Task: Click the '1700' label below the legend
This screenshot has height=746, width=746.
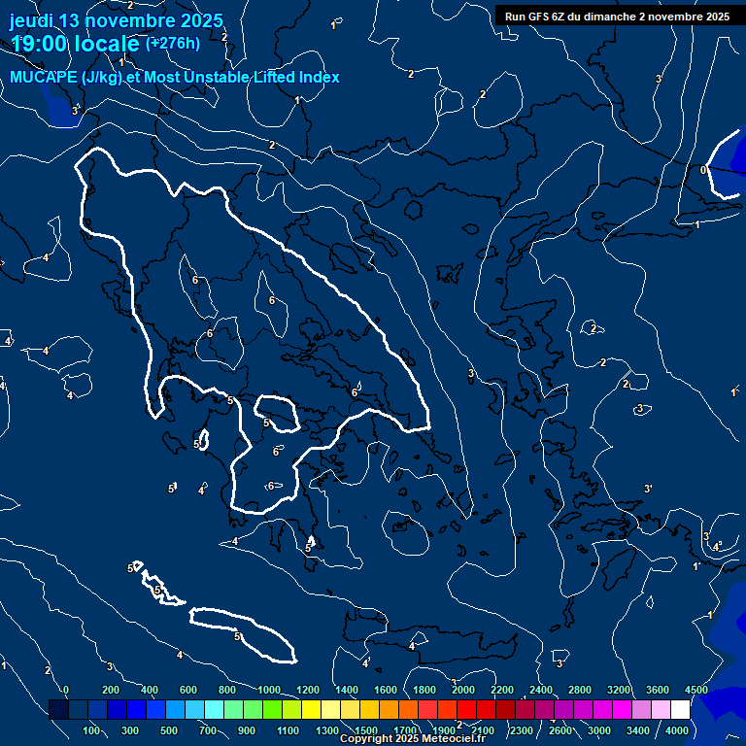Action: tap(405, 730)
